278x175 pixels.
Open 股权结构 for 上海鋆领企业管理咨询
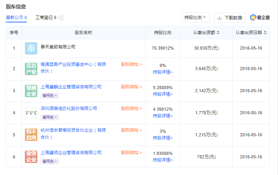coord(131,153)
